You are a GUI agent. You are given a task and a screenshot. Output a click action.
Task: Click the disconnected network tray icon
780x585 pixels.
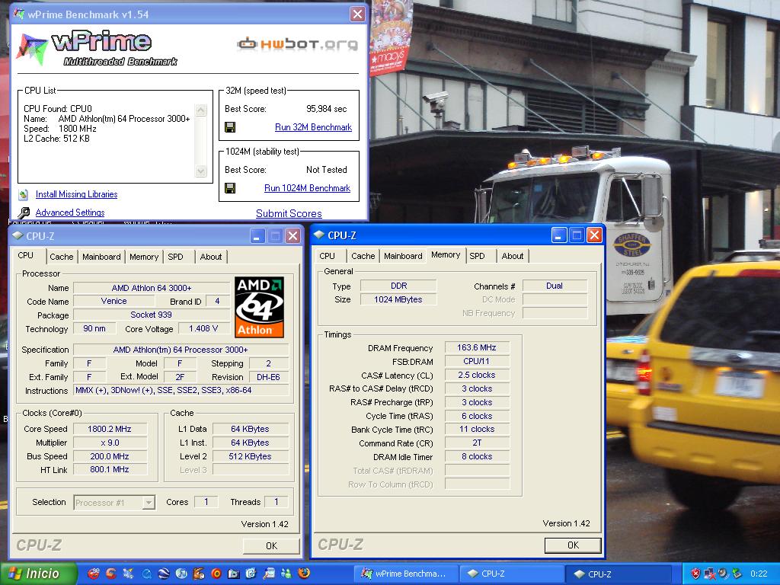(x=710, y=574)
